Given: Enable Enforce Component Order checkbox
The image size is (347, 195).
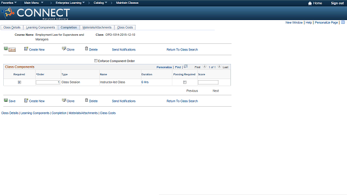Looking at the screenshot, I should tap(96, 61).
